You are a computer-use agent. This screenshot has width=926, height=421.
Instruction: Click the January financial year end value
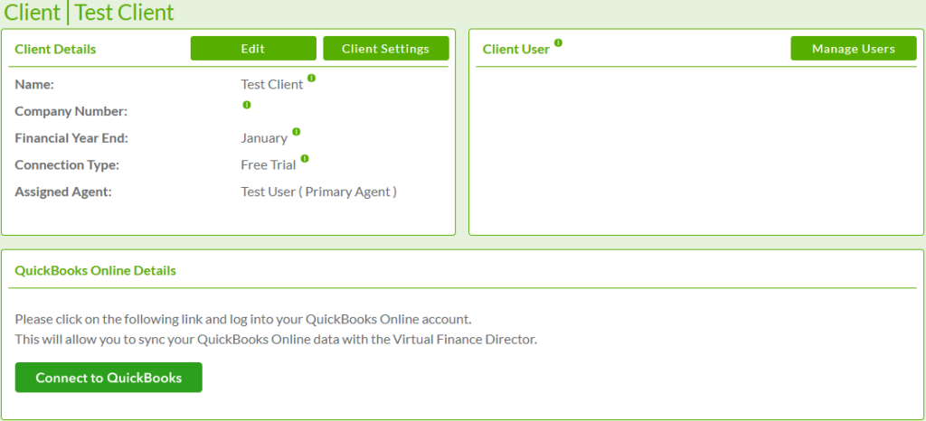point(263,138)
